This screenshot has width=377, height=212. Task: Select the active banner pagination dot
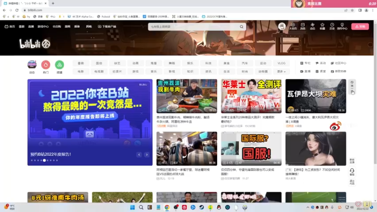point(44,160)
